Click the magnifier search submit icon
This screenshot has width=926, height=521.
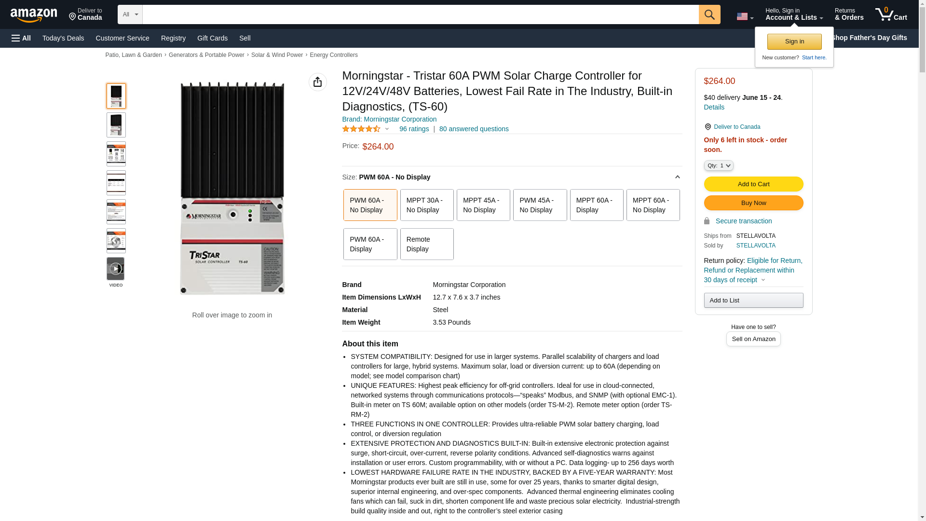(709, 14)
